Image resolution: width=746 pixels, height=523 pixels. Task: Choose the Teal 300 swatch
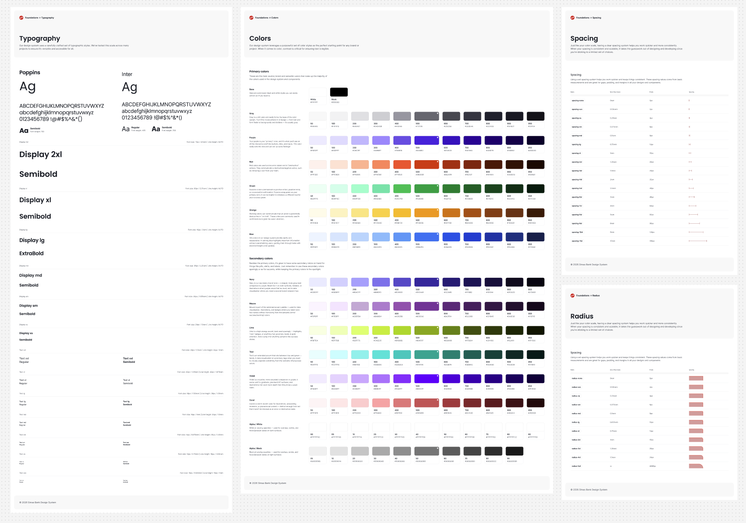[x=381, y=354]
